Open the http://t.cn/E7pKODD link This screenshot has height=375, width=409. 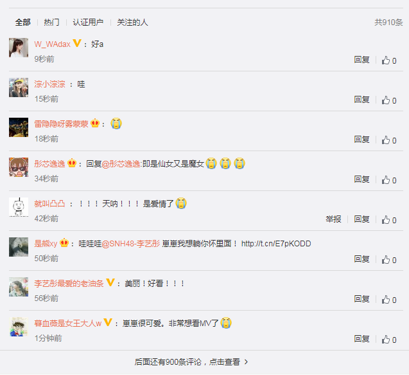point(276,244)
